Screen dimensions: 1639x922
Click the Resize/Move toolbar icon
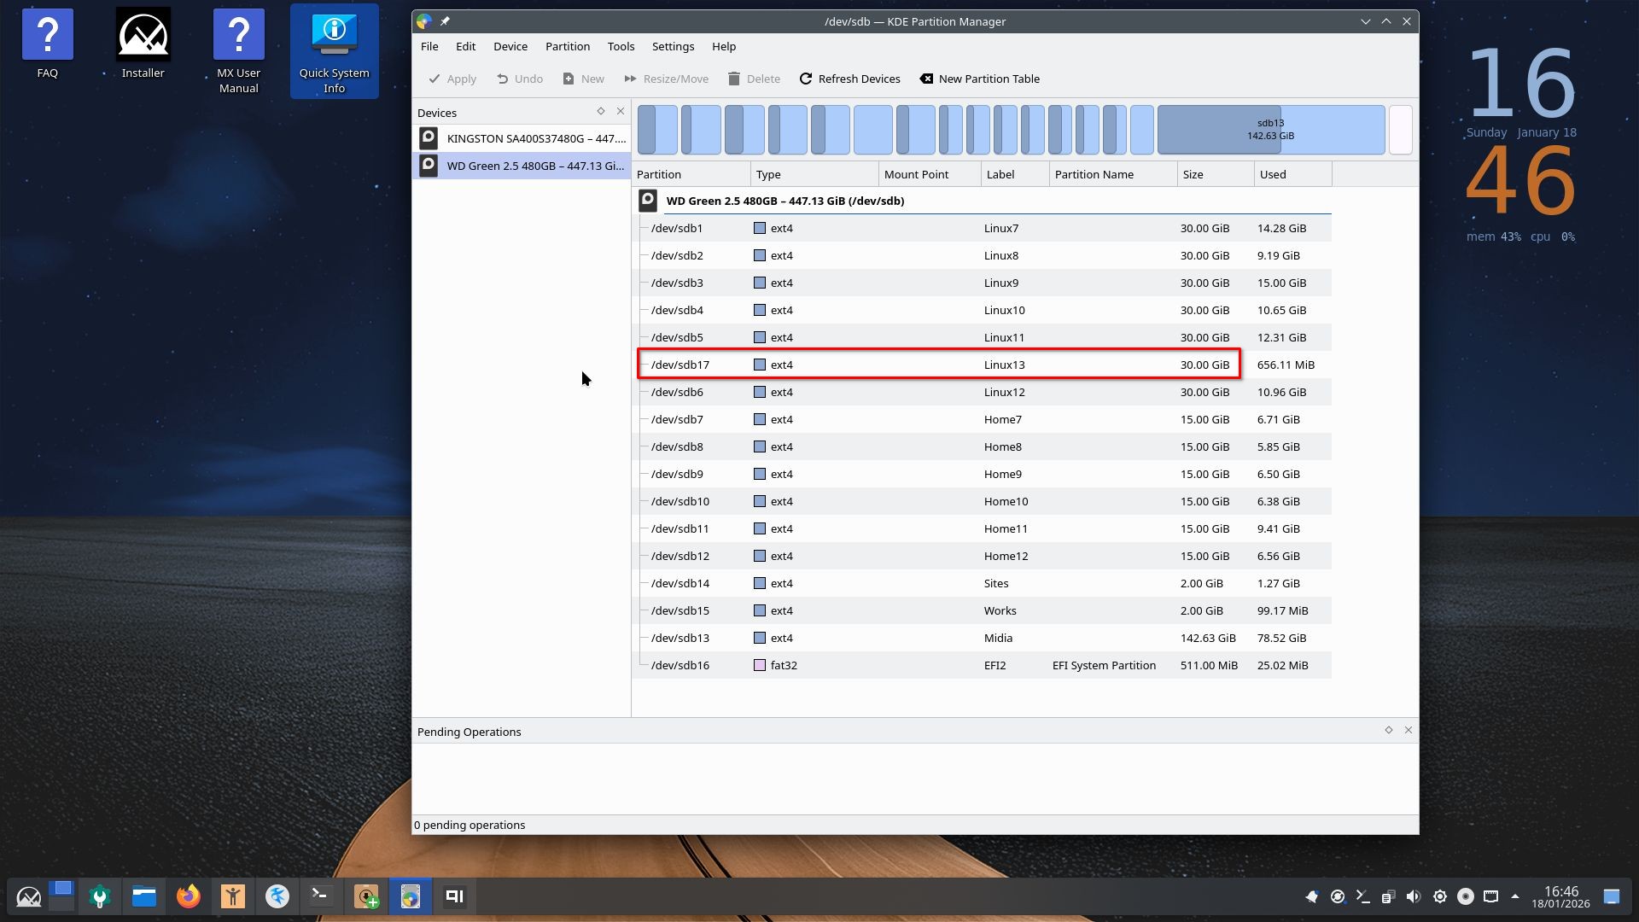631,79
